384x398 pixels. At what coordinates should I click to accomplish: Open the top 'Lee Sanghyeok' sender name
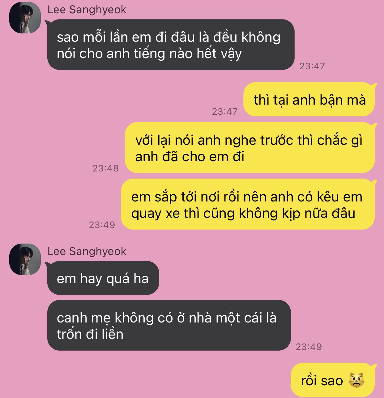click(x=87, y=10)
